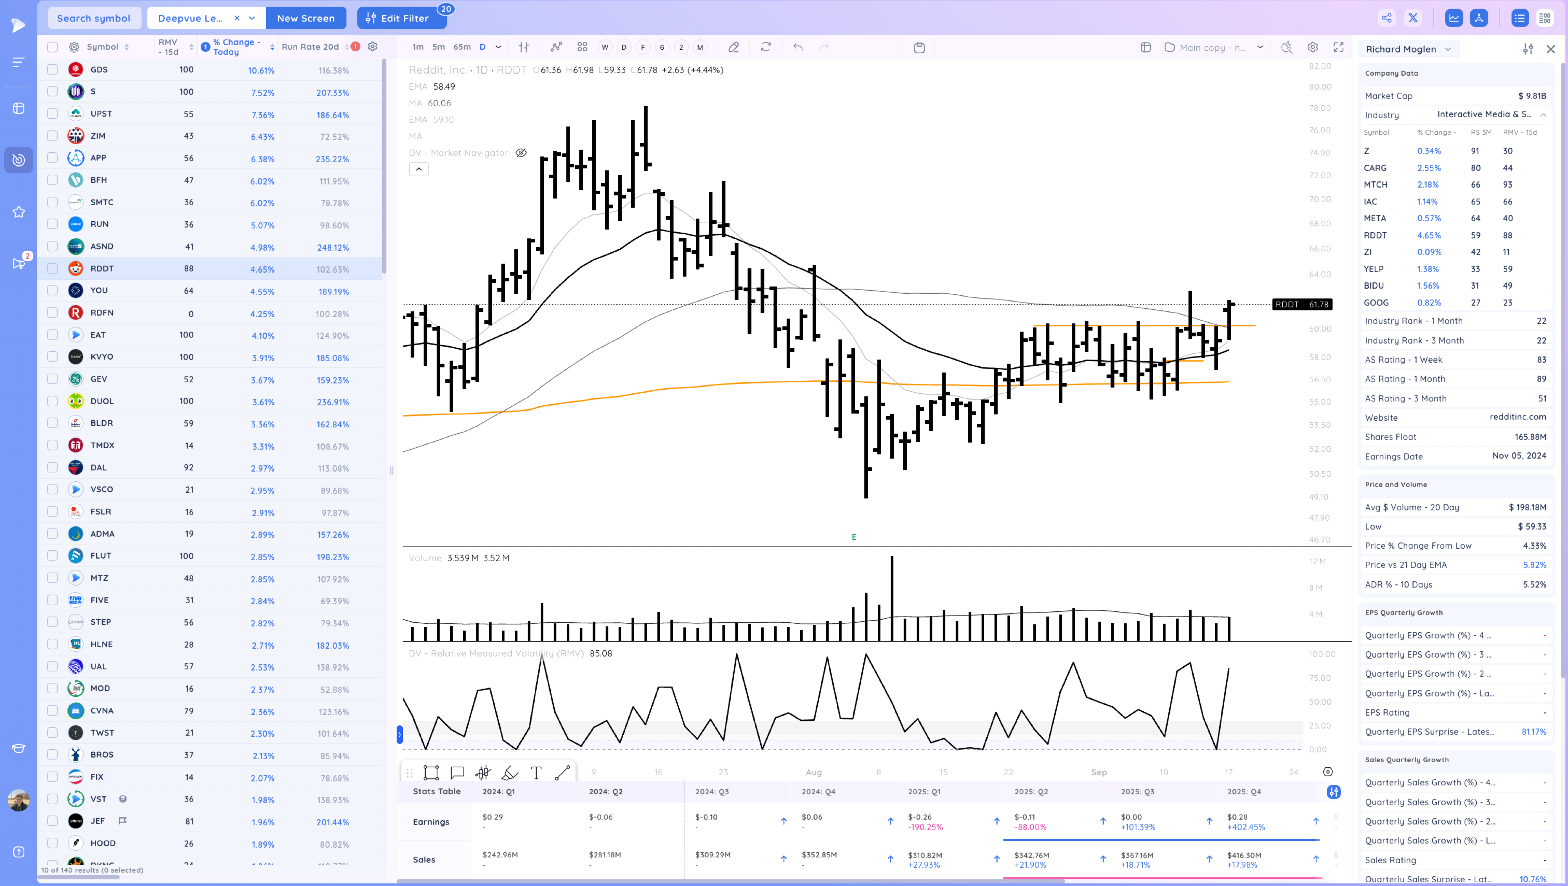
Task: Switch to the 65m timeframe
Action: [x=461, y=47]
